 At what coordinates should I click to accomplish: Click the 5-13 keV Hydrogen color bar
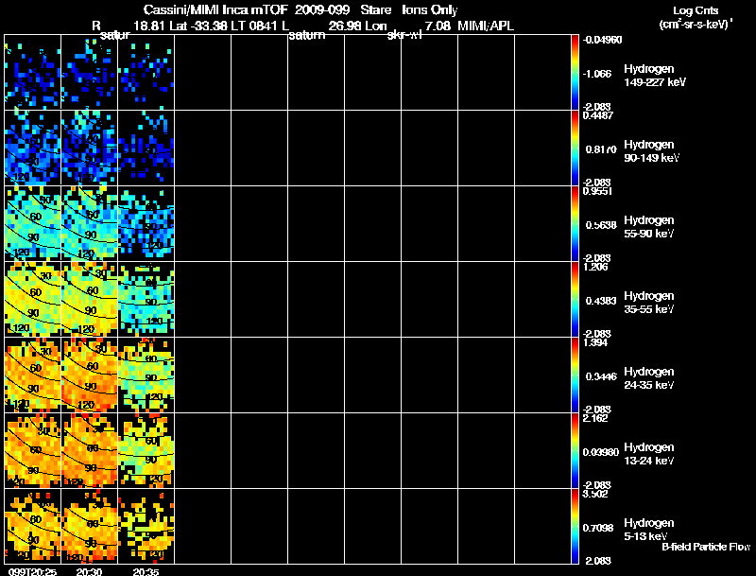point(576,526)
